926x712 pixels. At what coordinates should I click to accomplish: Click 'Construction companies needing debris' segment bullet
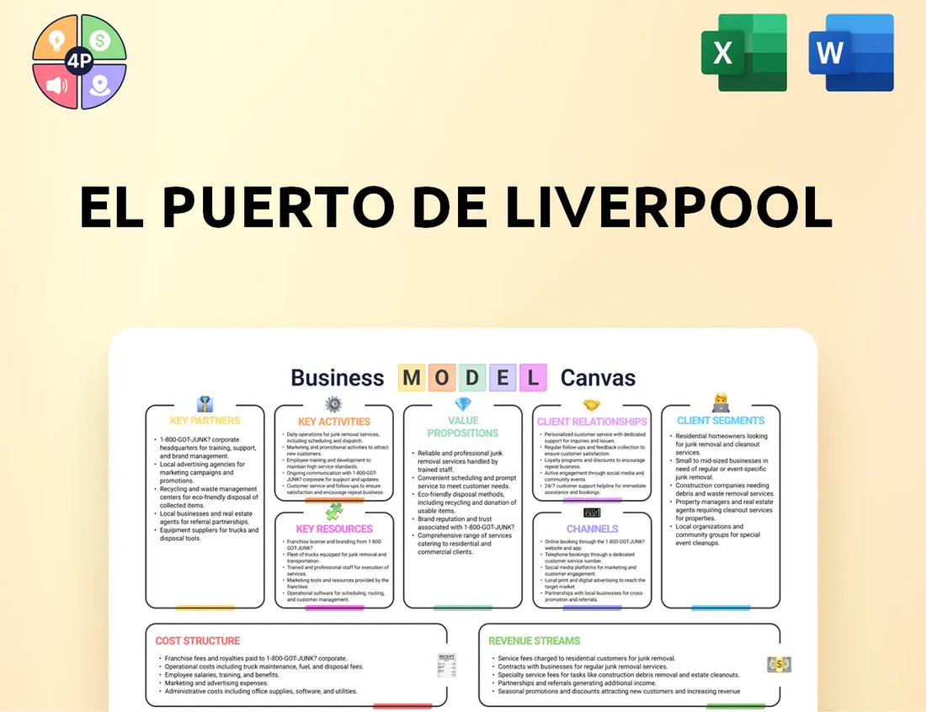point(725,490)
